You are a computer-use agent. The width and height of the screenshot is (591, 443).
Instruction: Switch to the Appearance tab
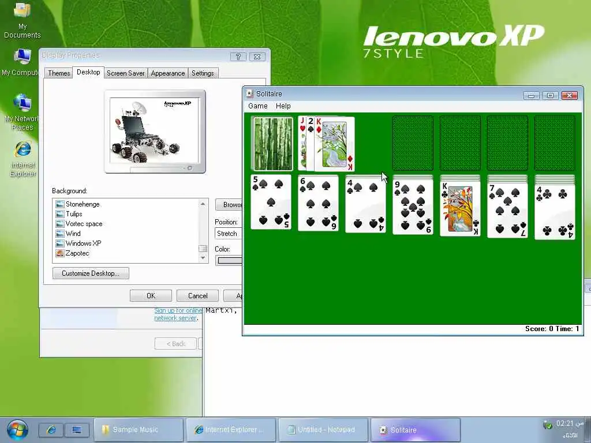[168, 73]
